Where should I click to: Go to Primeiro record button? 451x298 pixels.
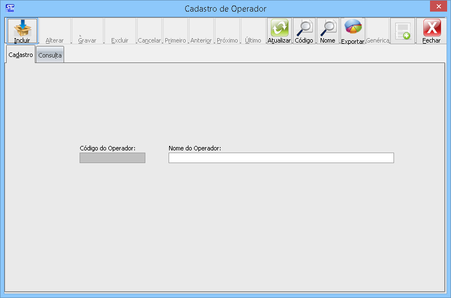pos(175,32)
